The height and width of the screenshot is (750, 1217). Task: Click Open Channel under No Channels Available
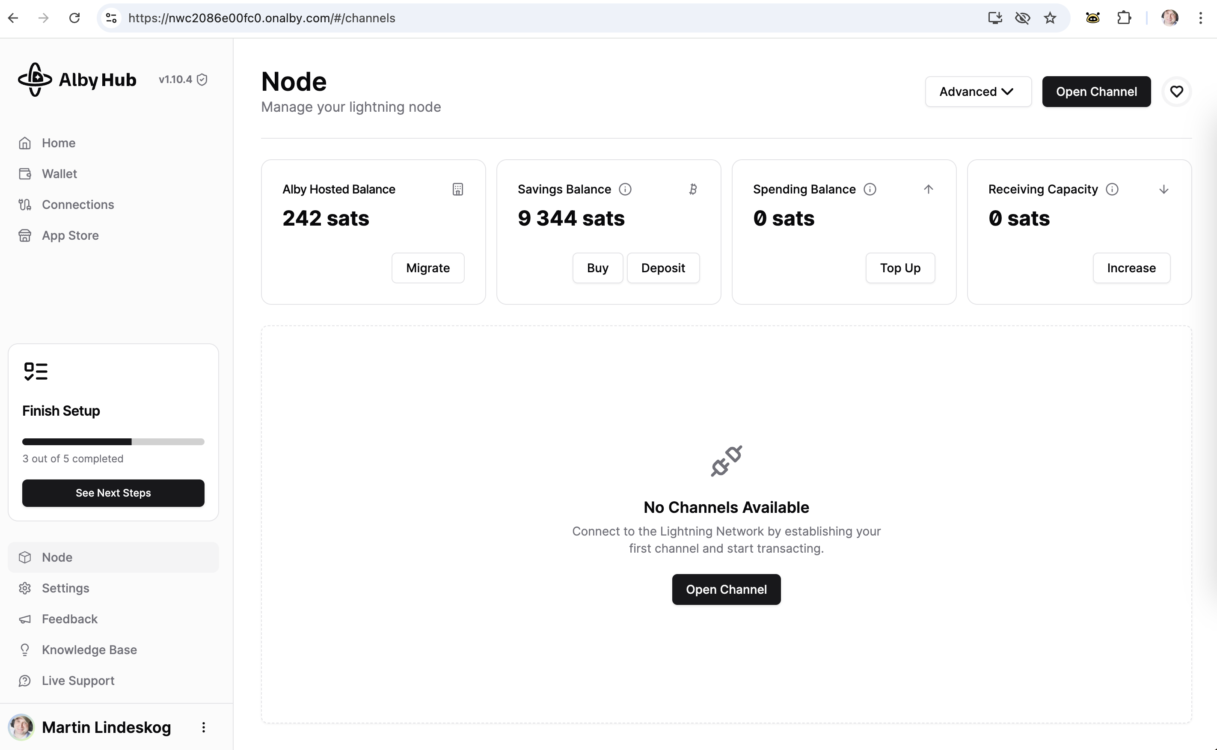[x=726, y=589]
